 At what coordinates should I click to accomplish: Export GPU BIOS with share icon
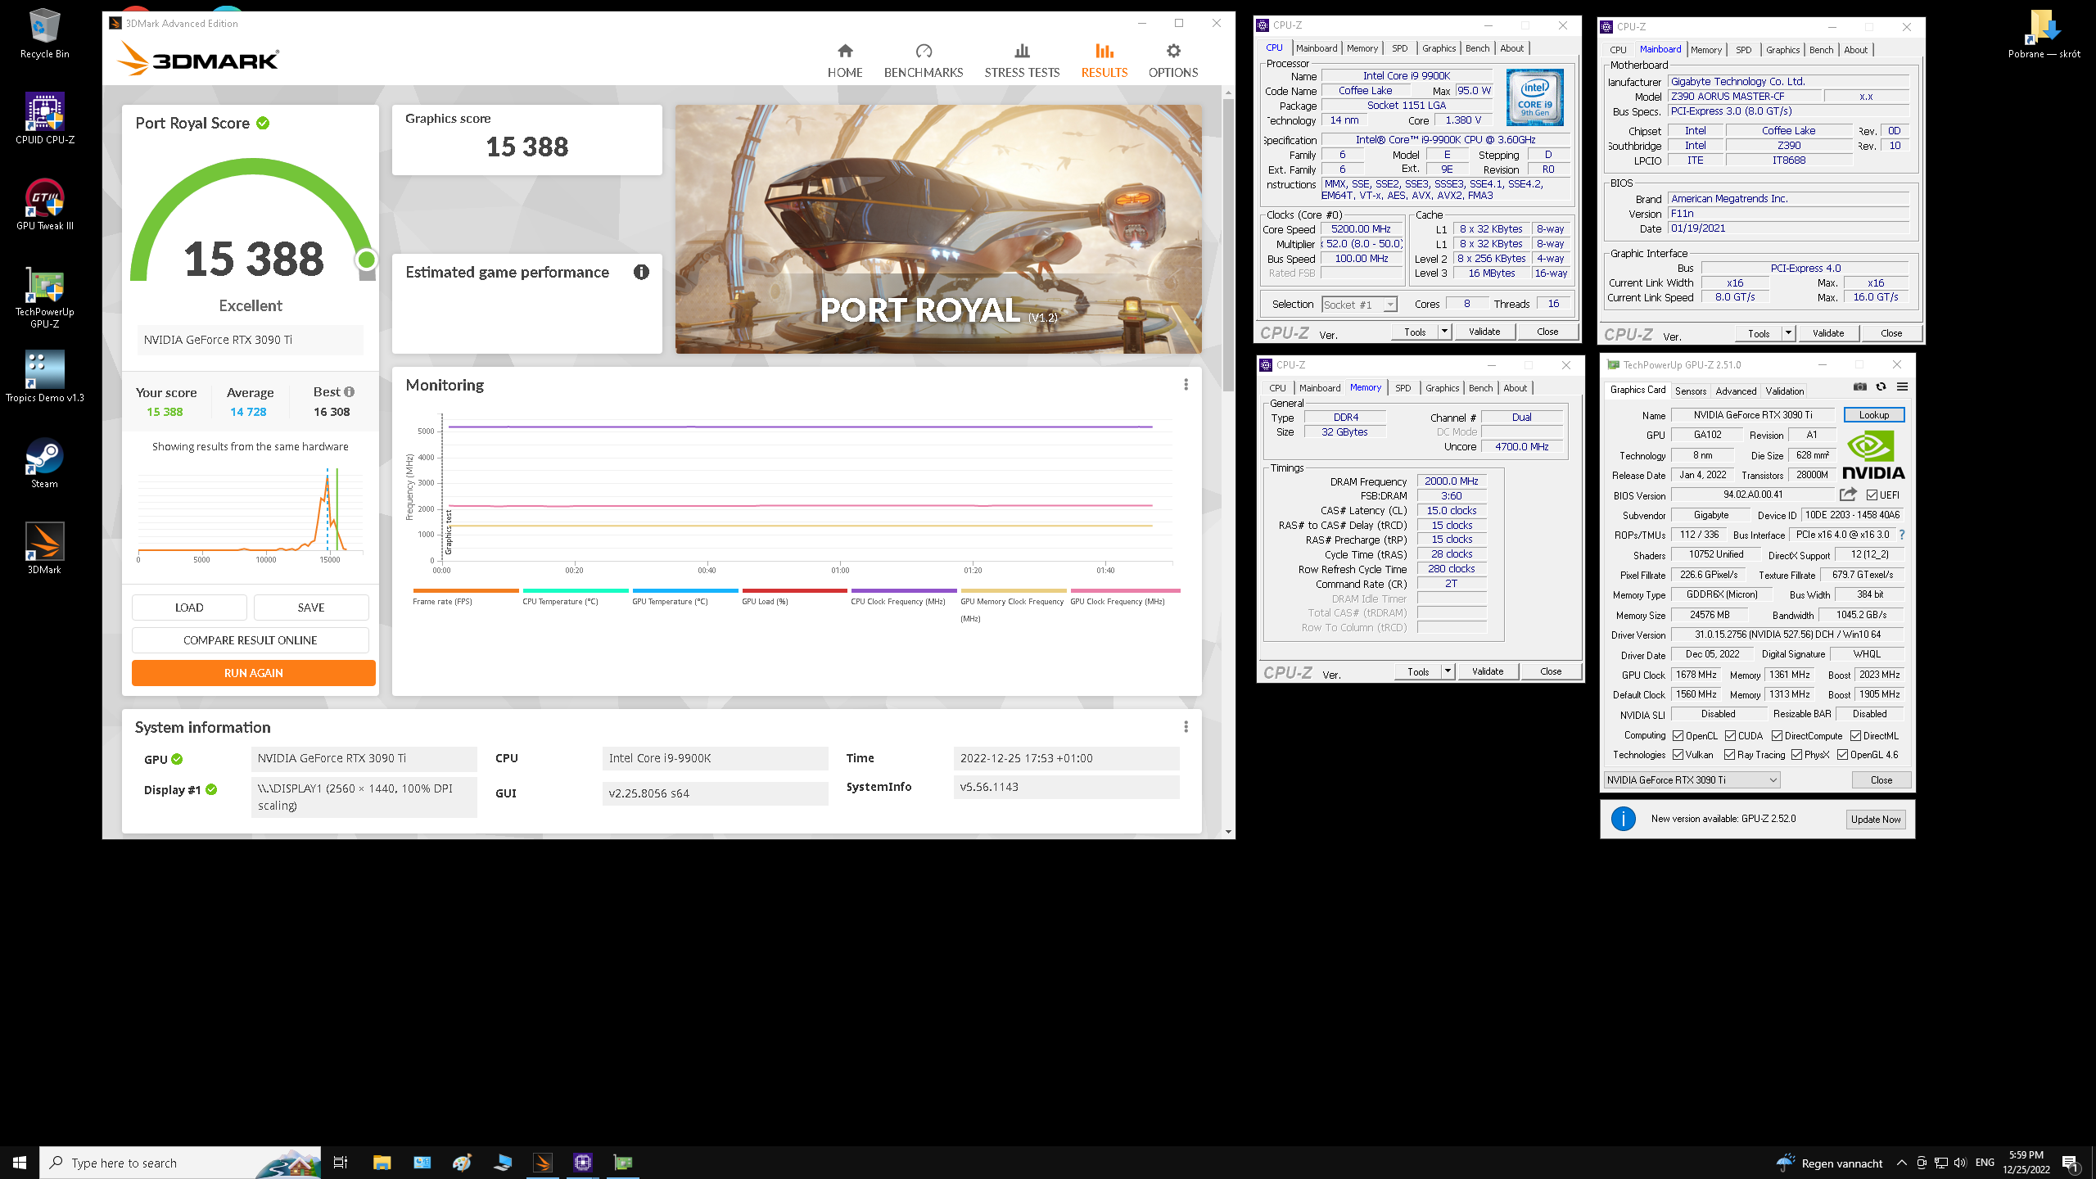[1848, 495]
